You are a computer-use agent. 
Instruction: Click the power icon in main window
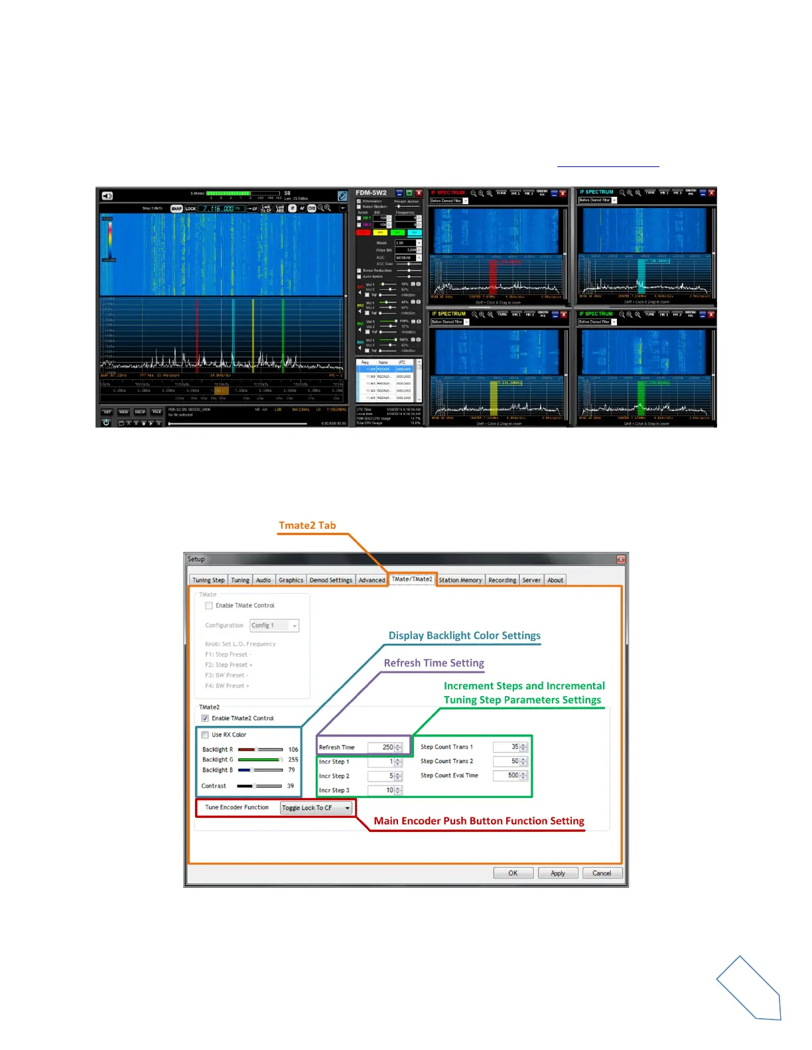[106, 422]
